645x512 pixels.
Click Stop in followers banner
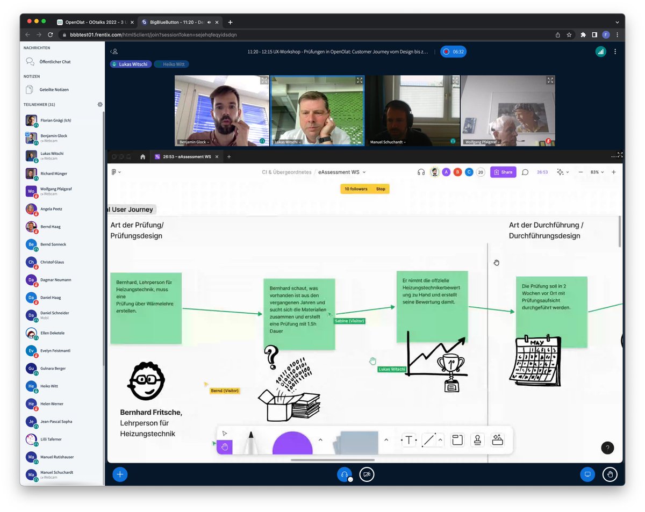pos(381,189)
